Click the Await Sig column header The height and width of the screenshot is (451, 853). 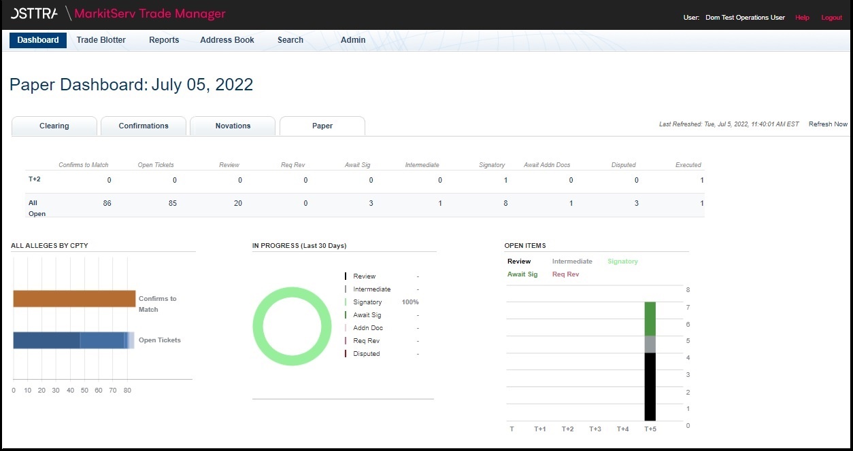click(357, 165)
